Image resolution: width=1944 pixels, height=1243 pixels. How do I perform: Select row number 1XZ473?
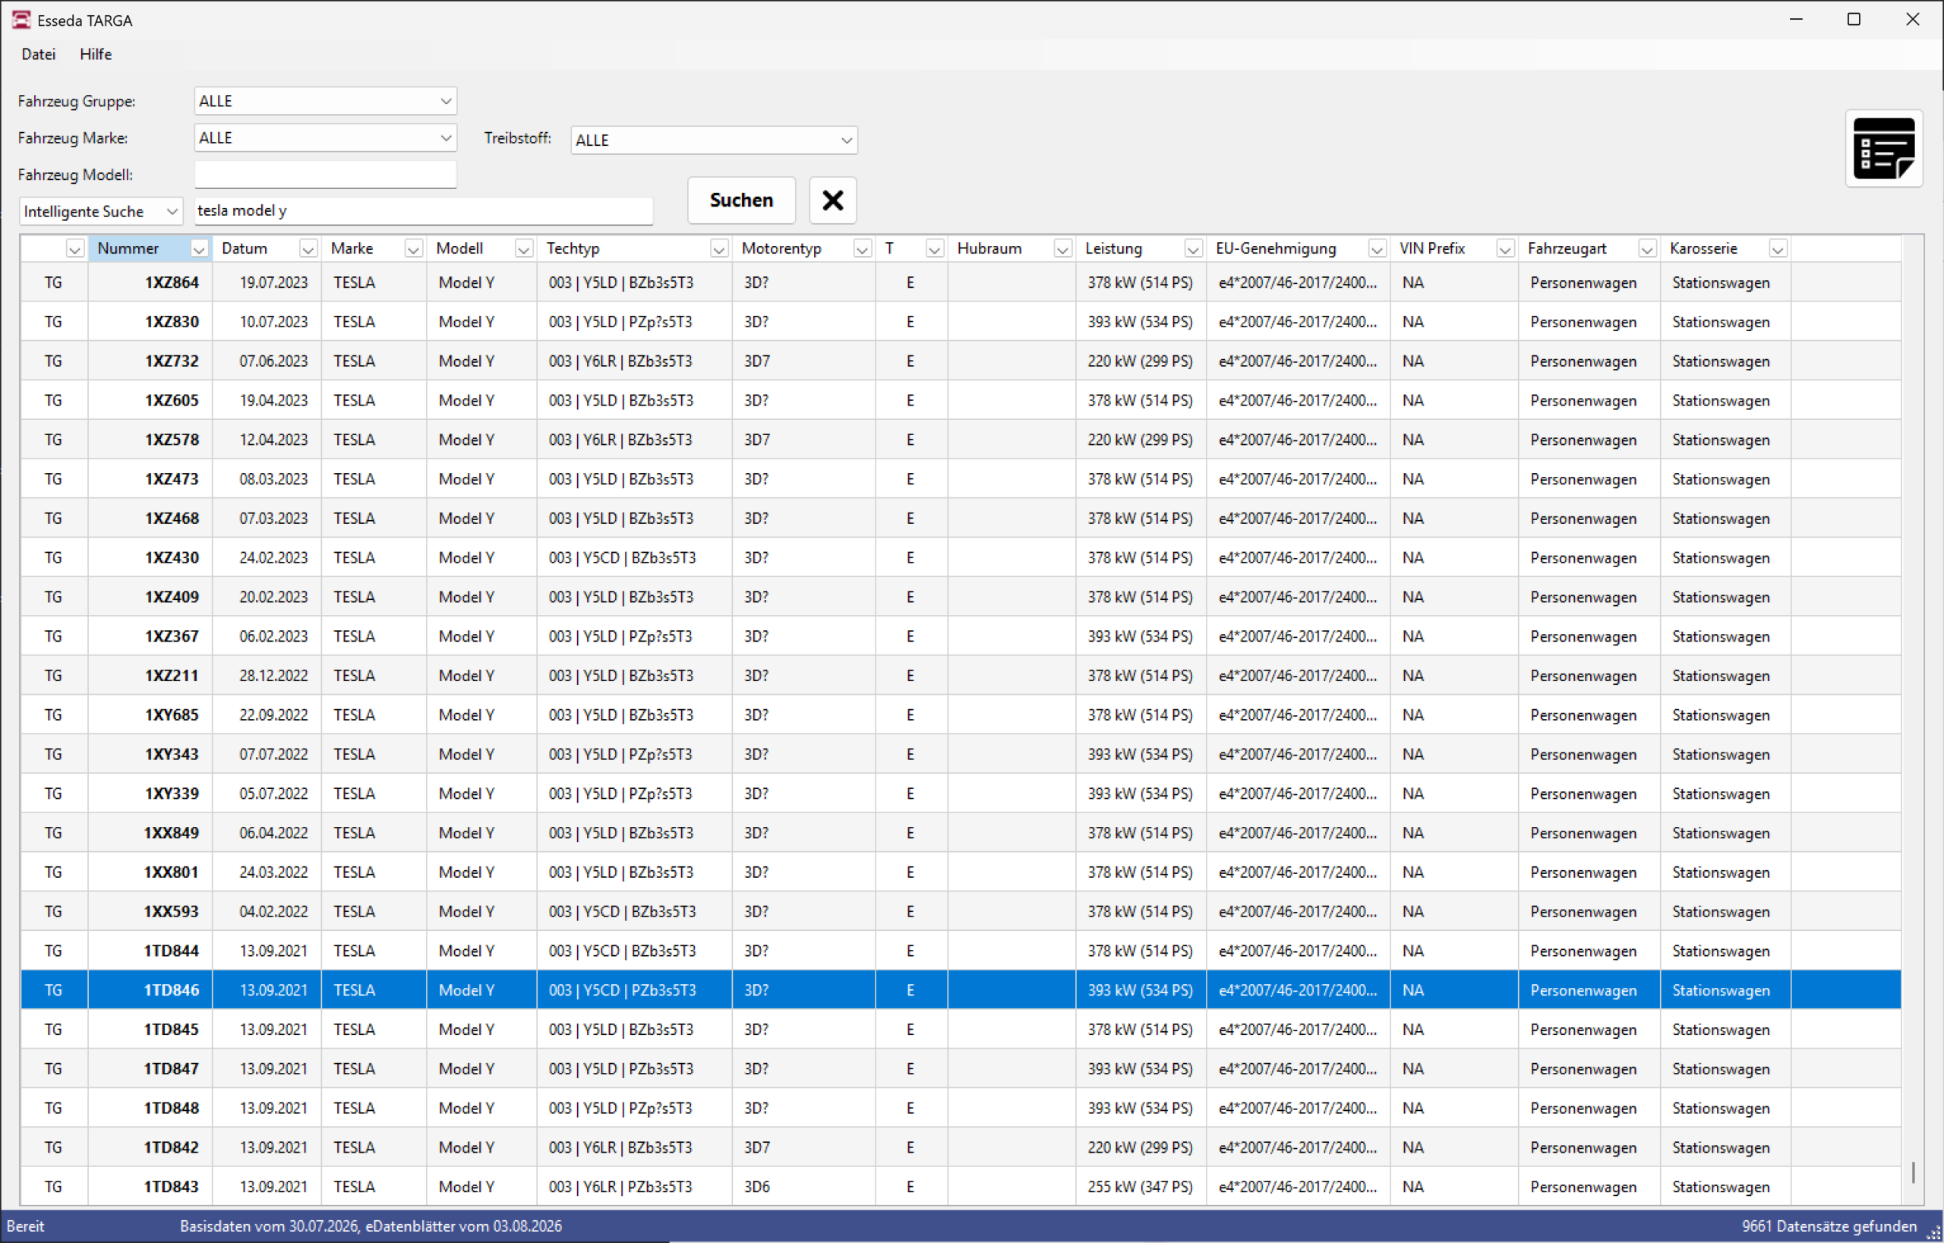click(961, 478)
